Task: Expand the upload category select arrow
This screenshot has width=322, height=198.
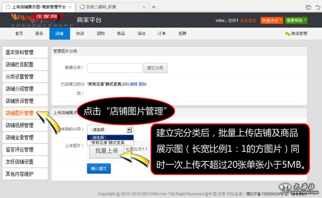Action: tap(128, 130)
